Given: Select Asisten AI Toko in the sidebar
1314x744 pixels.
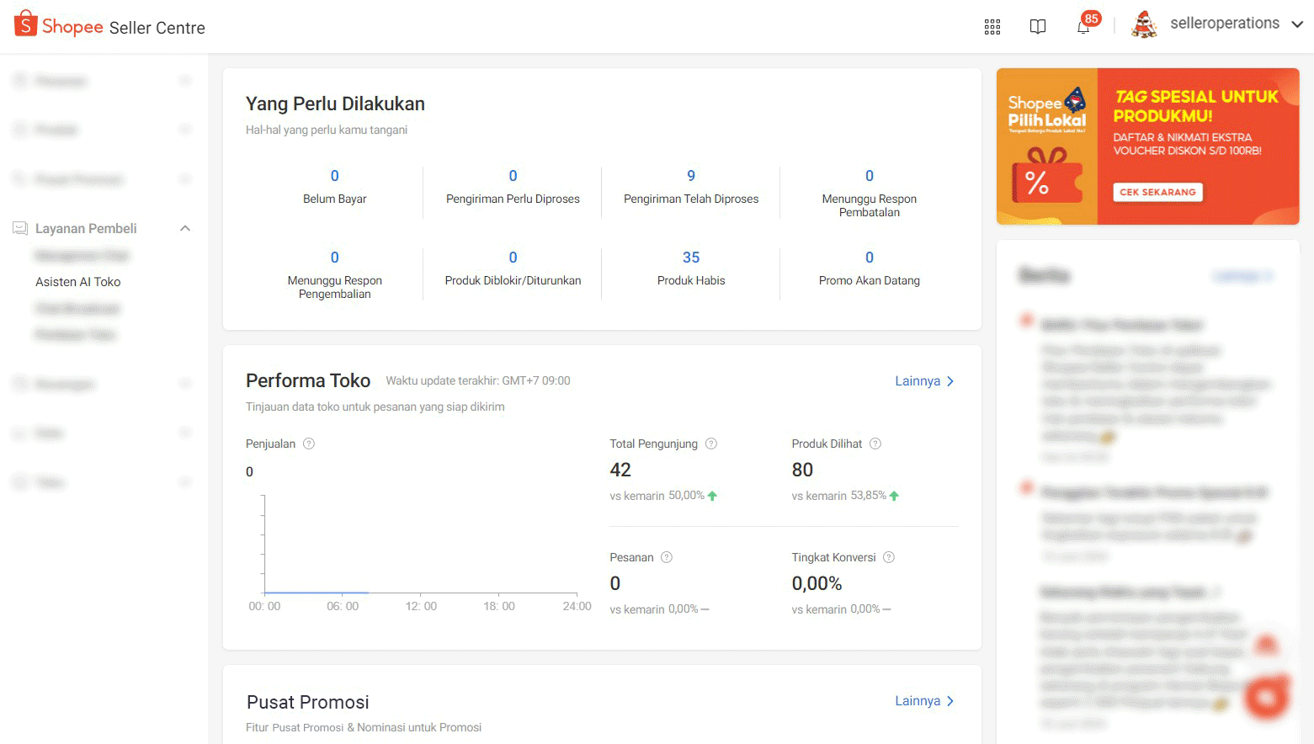Looking at the screenshot, I should pyautogui.click(x=78, y=281).
